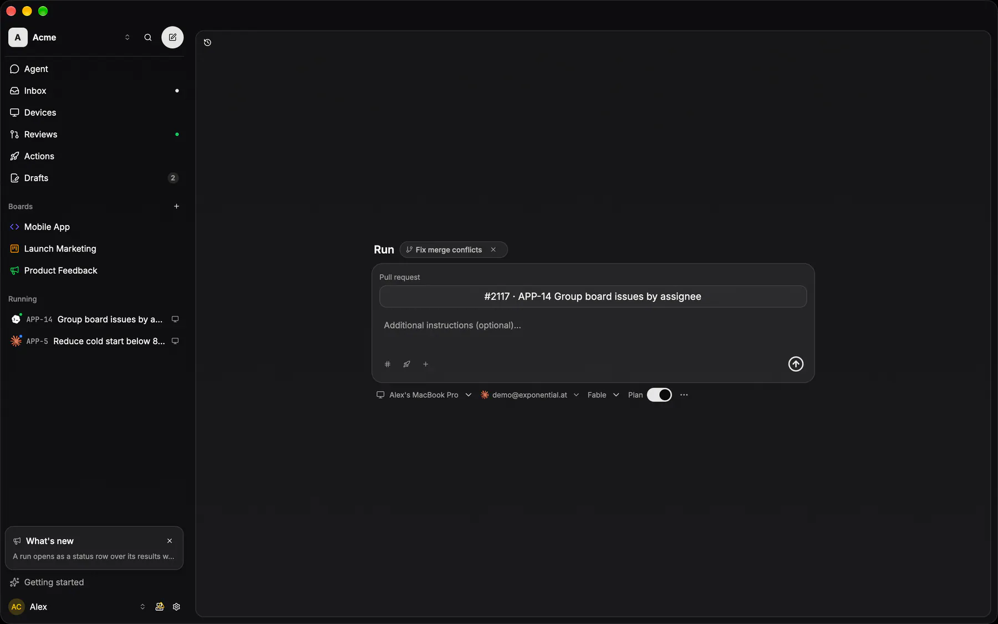The height and width of the screenshot is (624, 998).
Task: Click the device icon on the APP-5 row
Action: pos(175,341)
